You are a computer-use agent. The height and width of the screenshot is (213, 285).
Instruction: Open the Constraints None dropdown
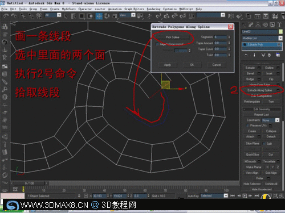(277, 120)
